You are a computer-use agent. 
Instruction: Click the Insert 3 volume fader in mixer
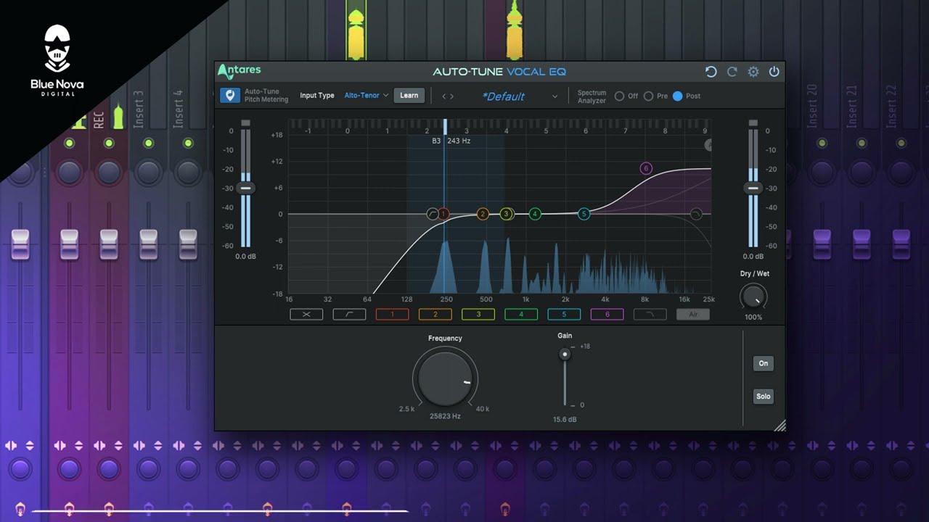(x=149, y=244)
